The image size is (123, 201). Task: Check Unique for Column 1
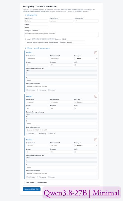click(49, 90)
